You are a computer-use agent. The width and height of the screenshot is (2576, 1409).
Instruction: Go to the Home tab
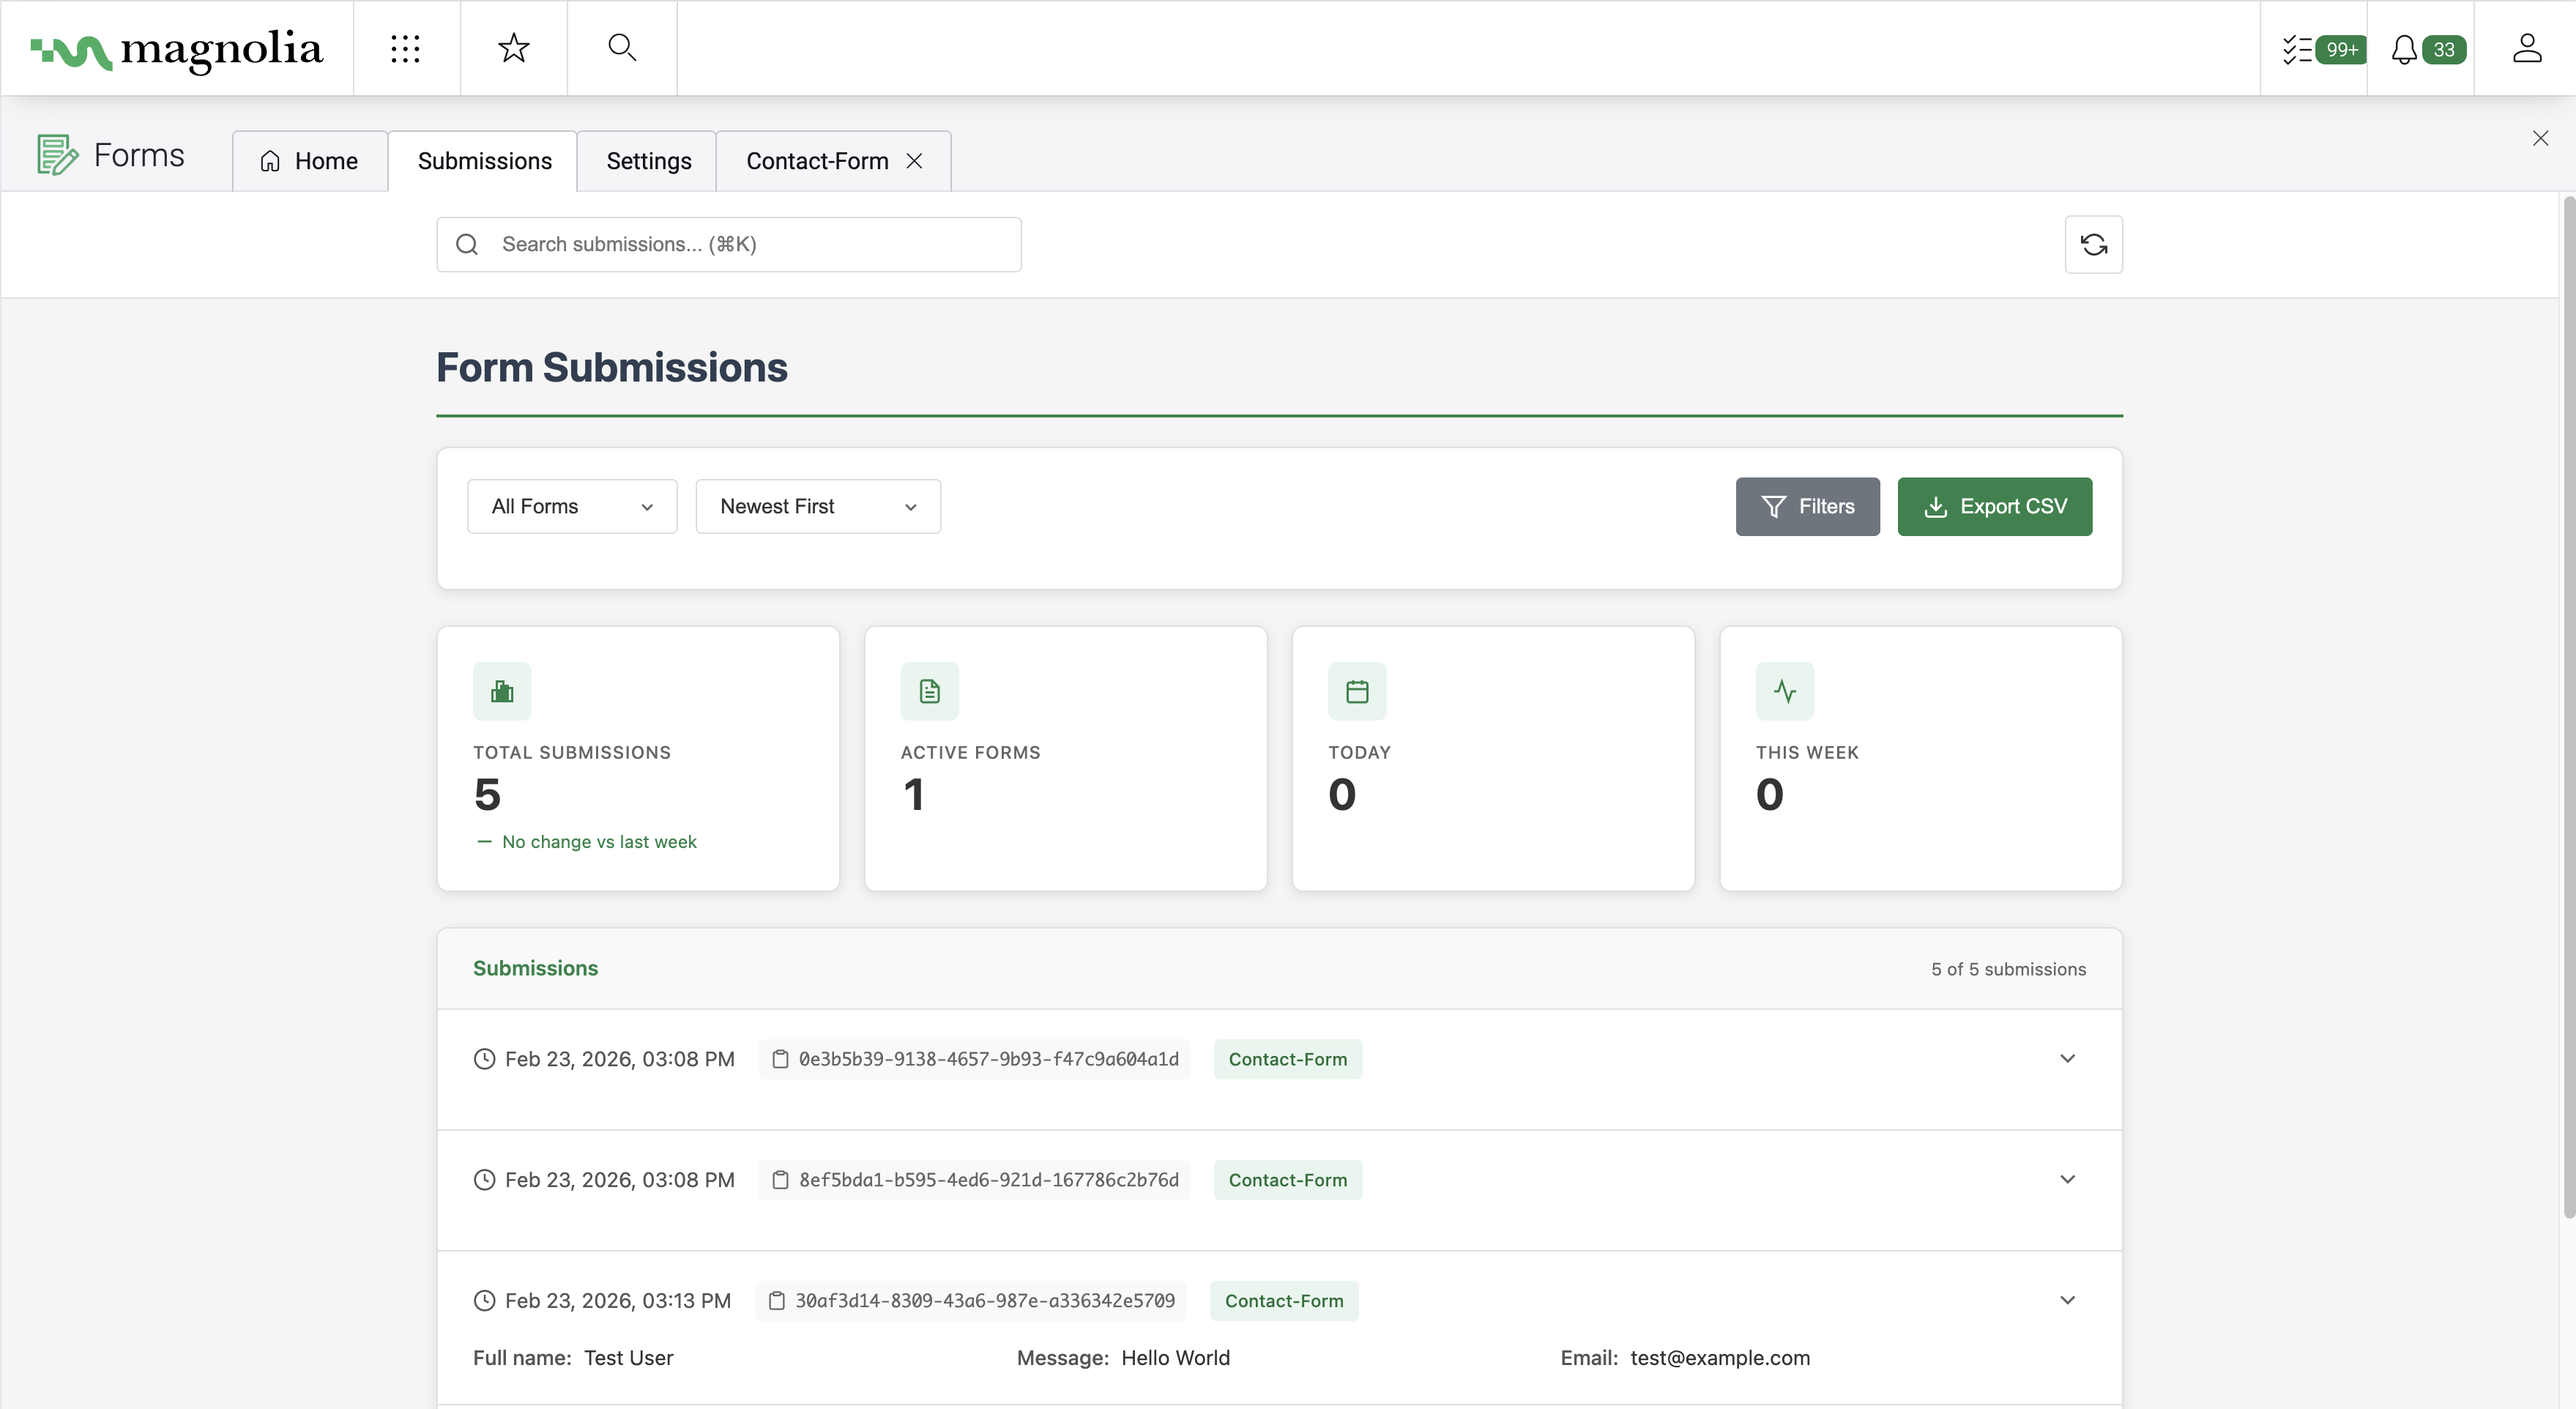[310, 161]
